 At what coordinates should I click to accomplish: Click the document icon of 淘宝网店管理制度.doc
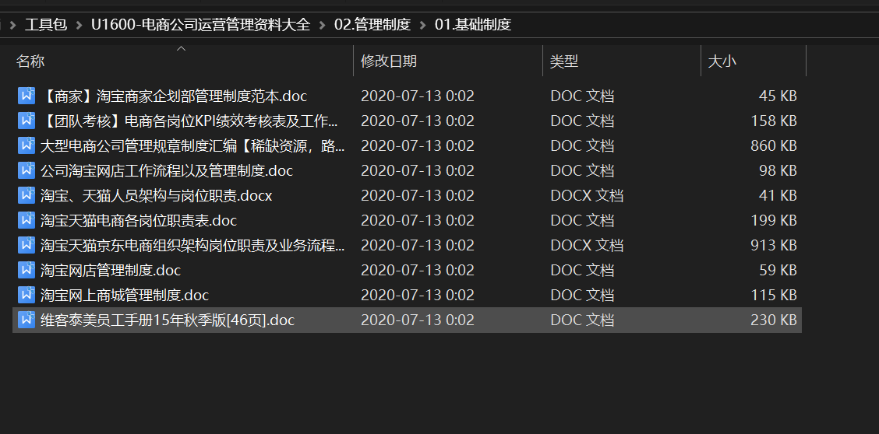[x=26, y=270]
